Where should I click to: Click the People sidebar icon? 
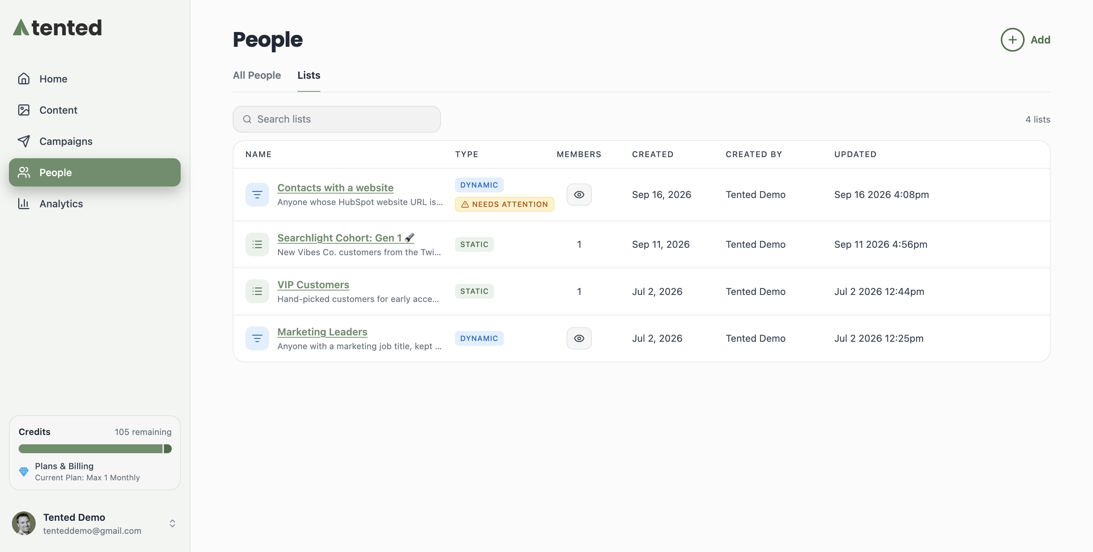point(24,172)
